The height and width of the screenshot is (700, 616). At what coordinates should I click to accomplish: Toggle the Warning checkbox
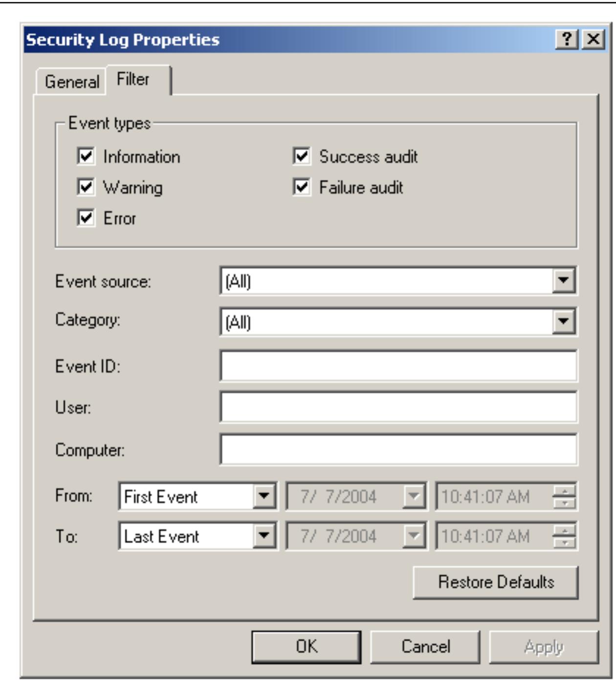(x=86, y=188)
